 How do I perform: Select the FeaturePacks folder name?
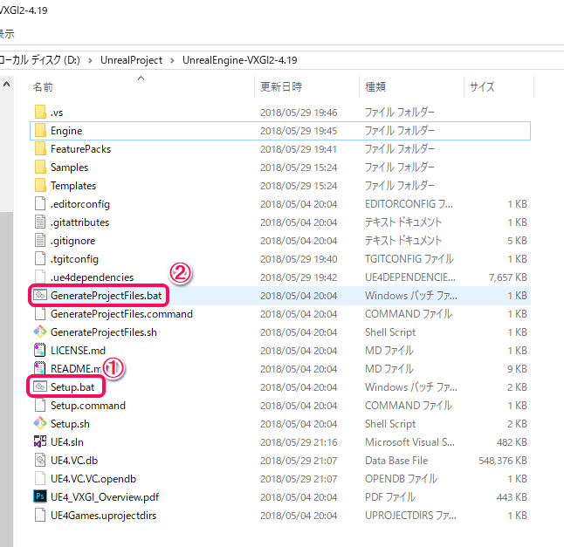(x=80, y=149)
